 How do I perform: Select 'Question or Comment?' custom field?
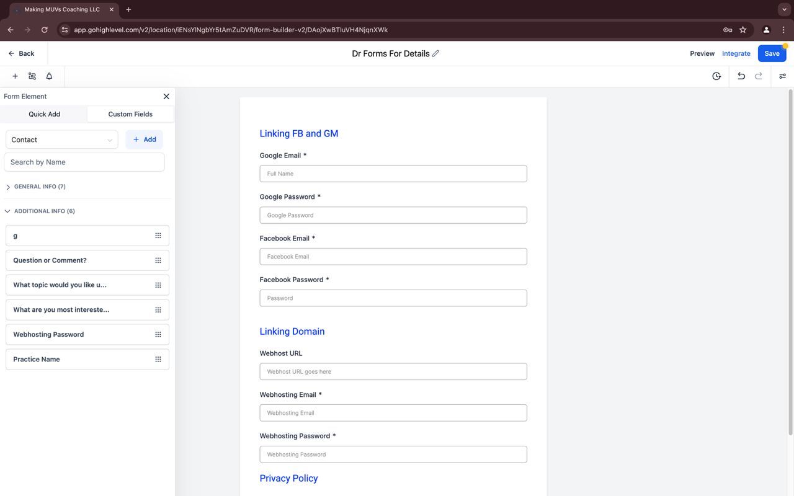[87, 260]
